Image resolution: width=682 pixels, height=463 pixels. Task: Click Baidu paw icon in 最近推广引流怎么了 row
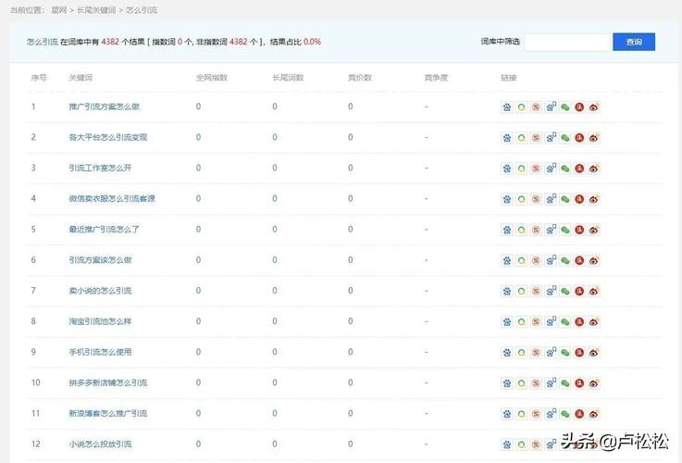(507, 230)
